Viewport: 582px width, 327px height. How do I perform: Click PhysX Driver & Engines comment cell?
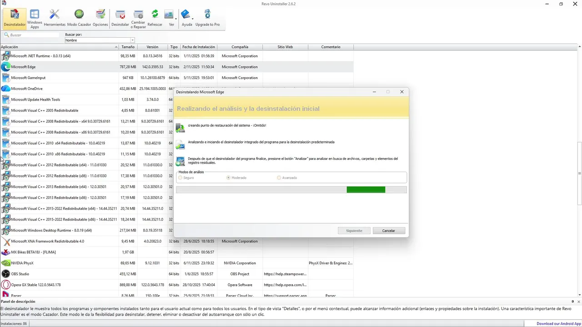coord(331,263)
